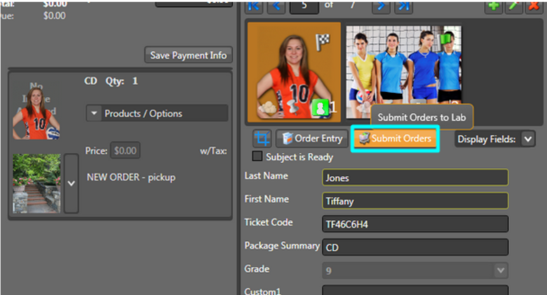The height and width of the screenshot is (295, 547).
Task: Jump to the first subject record
Action: click(253, 6)
